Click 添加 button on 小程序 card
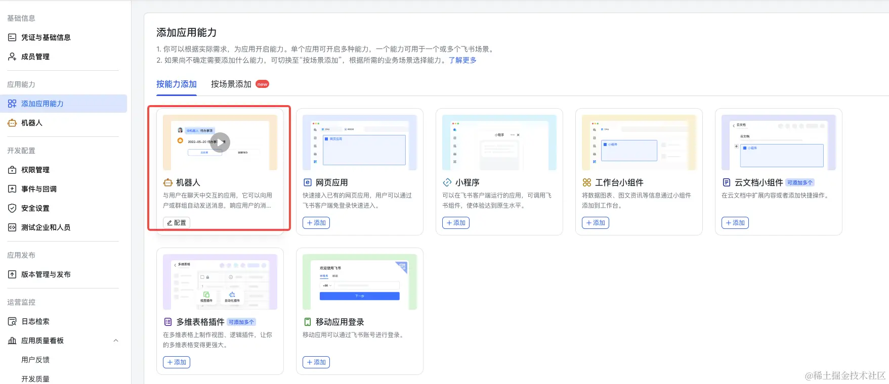This screenshot has width=889, height=384. (456, 223)
